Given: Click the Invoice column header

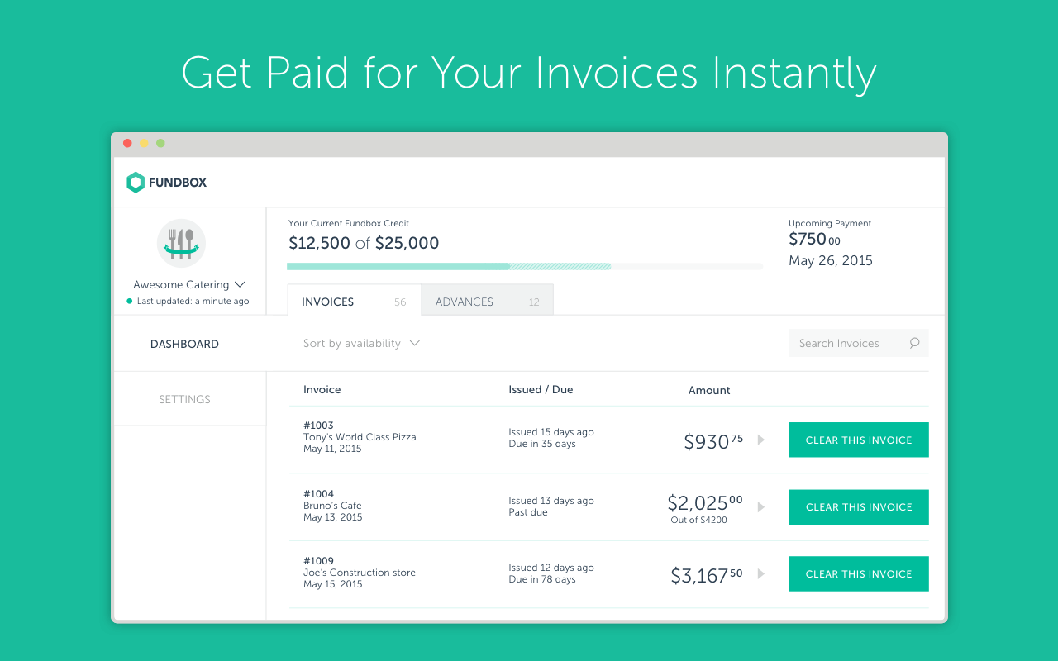Looking at the screenshot, I should pos(322,389).
